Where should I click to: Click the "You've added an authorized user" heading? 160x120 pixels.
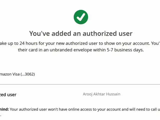[x=81, y=33]
